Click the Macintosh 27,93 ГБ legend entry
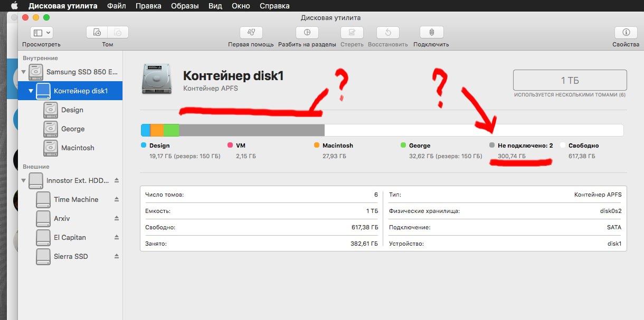This screenshot has width=644, height=320. tap(334, 150)
